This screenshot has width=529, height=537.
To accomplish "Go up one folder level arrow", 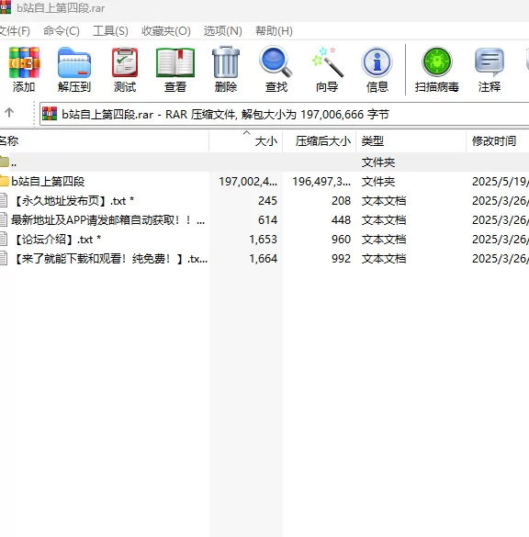I will (x=9, y=112).
